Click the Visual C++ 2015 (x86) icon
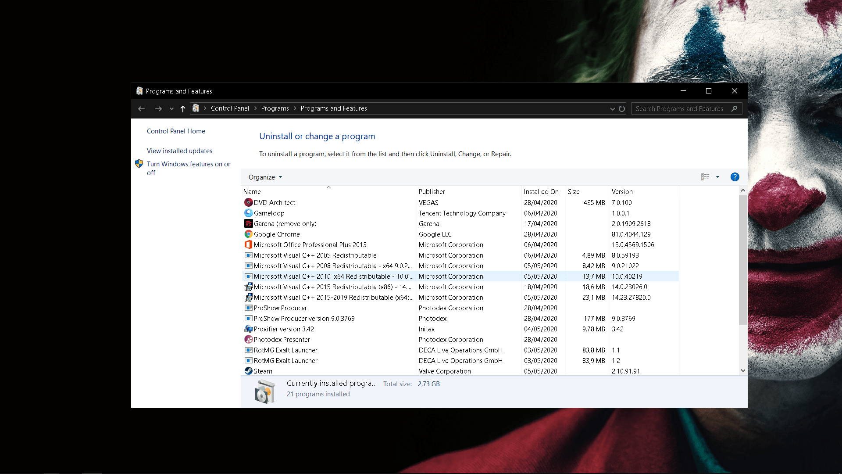This screenshot has height=474, width=842. 248,287
